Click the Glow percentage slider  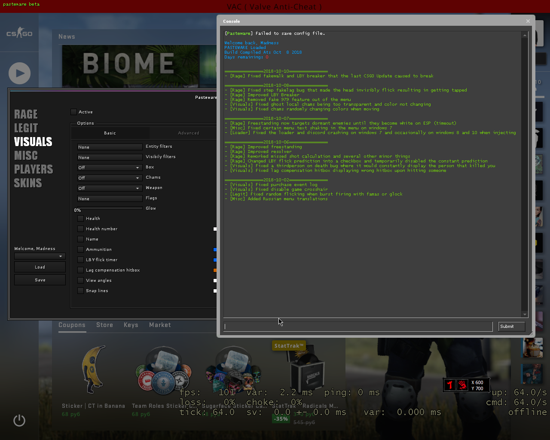point(110,208)
